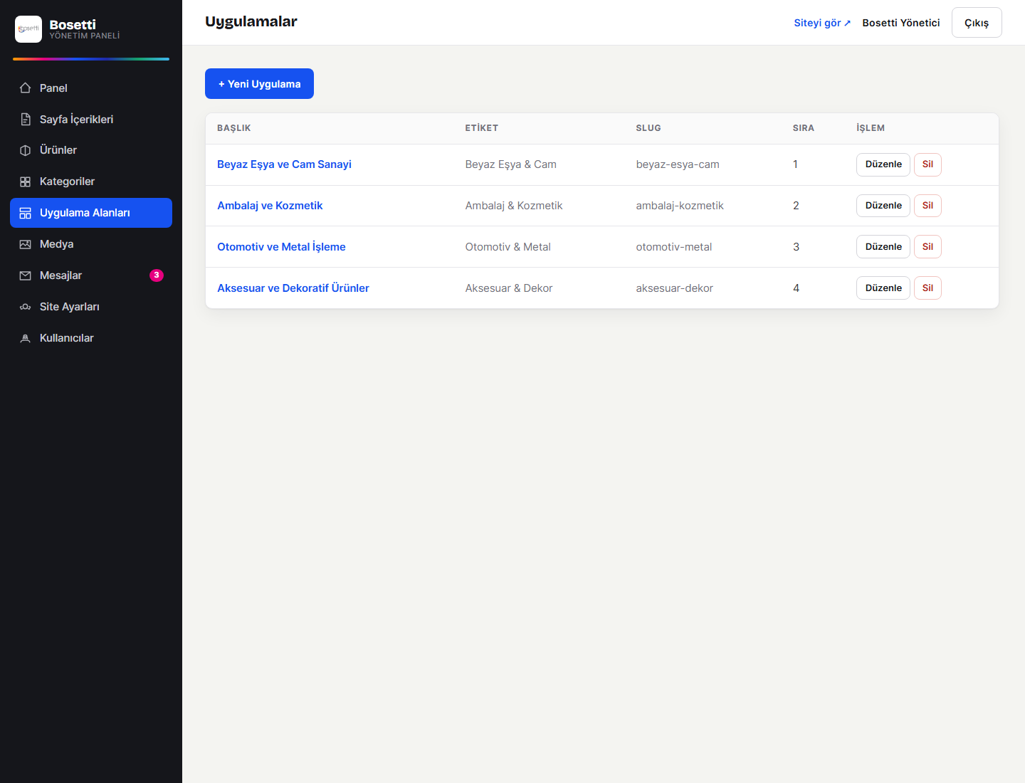Delete the Ambalaj ve Kozmetik row

(927, 206)
